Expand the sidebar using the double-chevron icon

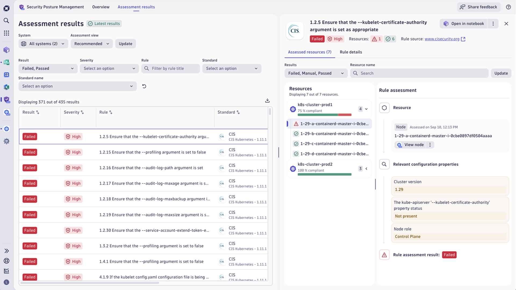click(6, 251)
